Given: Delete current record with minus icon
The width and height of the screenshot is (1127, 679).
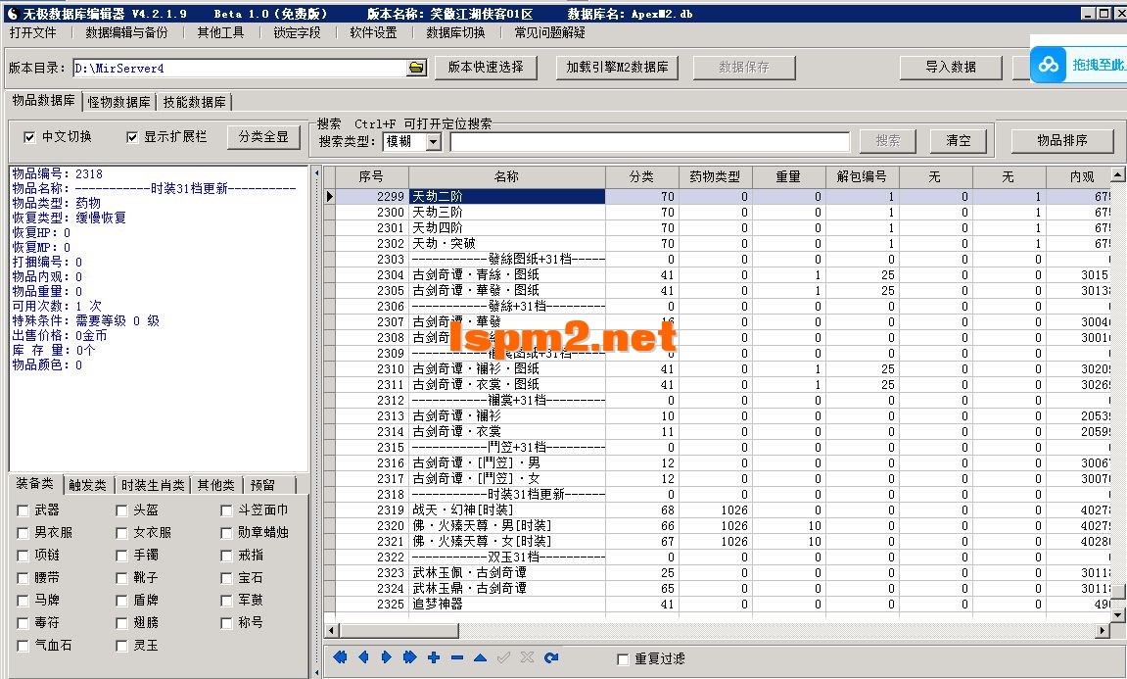Looking at the screenshot, I should [x=455, y=658].
